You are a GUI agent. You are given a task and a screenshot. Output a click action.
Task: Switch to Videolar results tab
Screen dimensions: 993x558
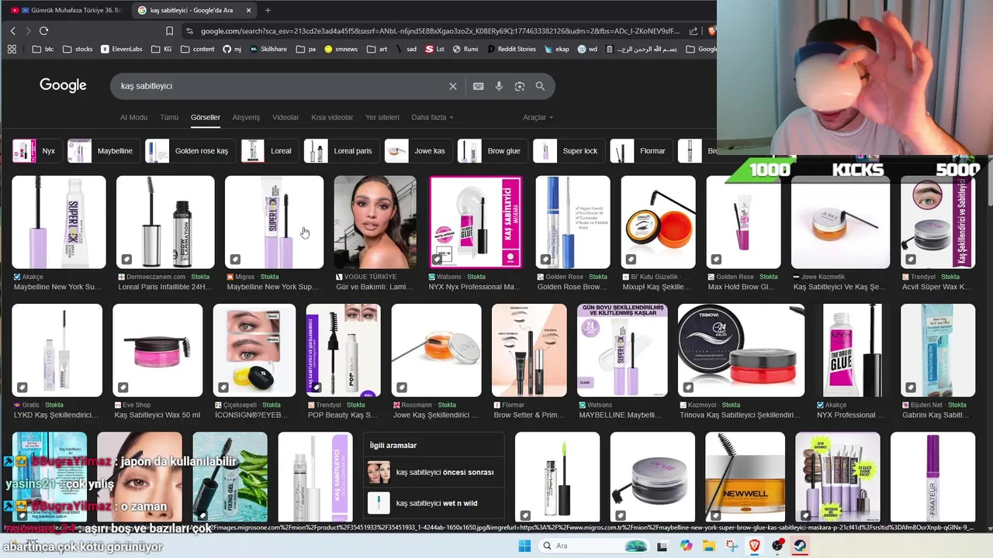pyautogui.click(x=285, y=117)
